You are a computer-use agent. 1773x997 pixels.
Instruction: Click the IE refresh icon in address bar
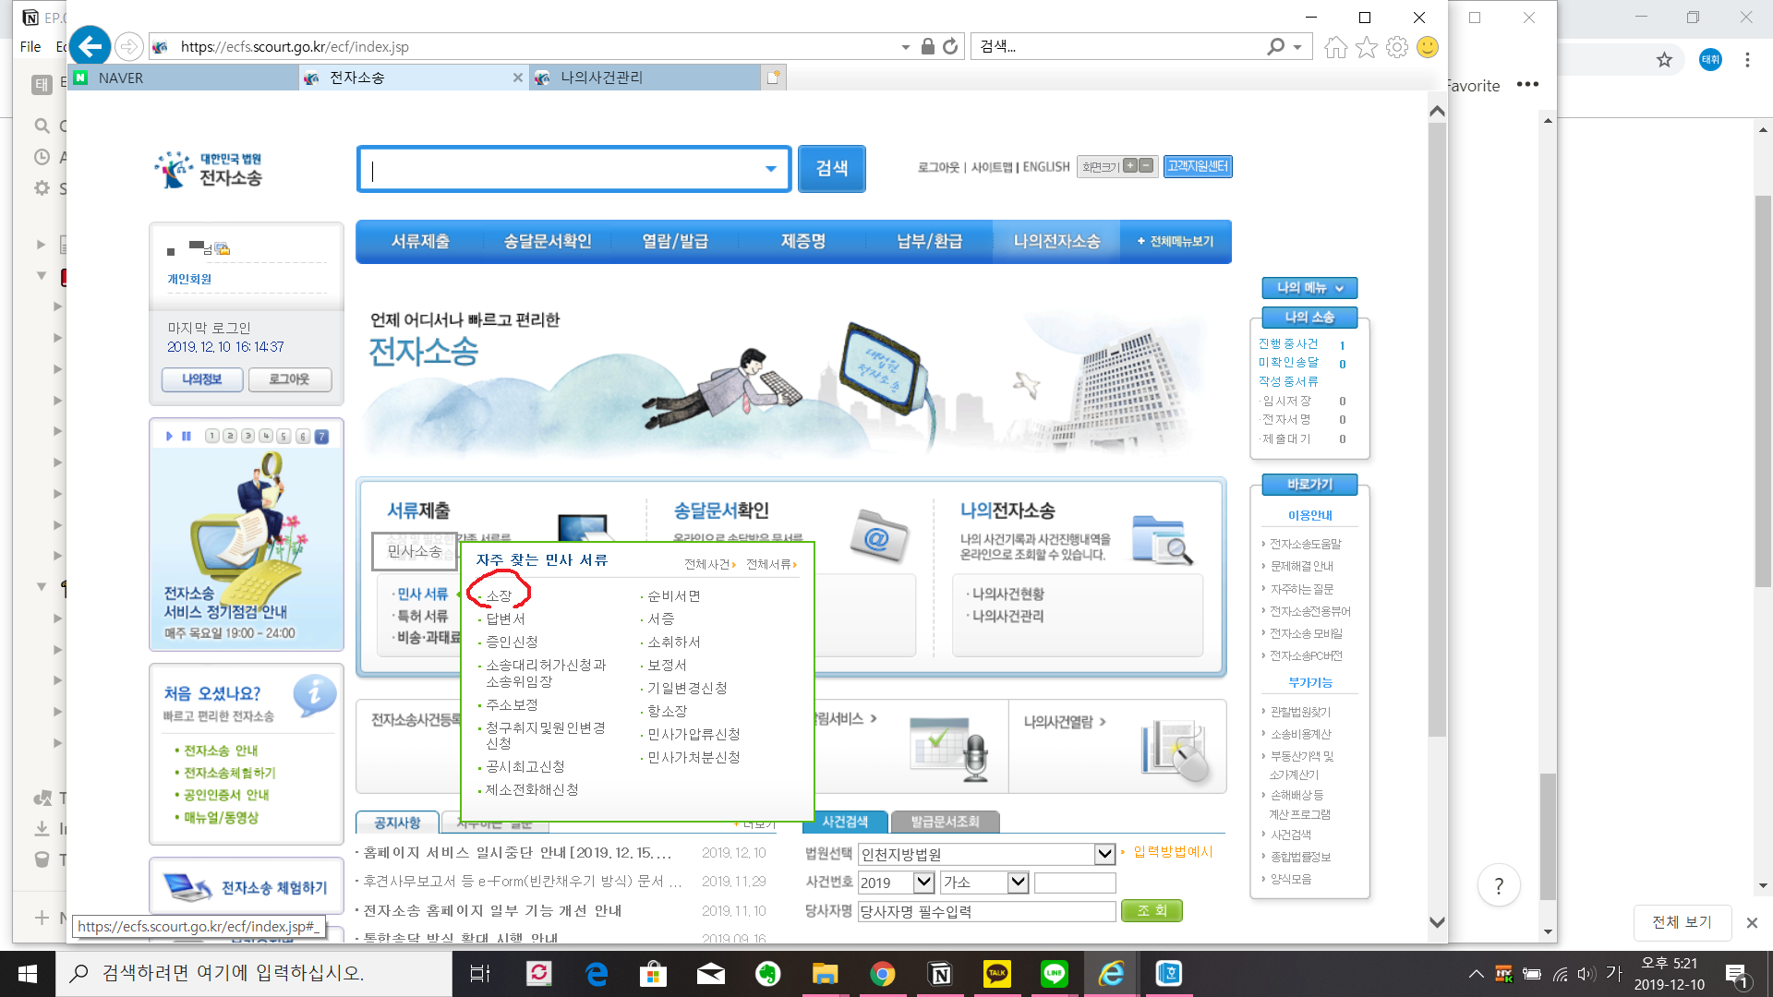pyautogui.click(x=950, y=46)
